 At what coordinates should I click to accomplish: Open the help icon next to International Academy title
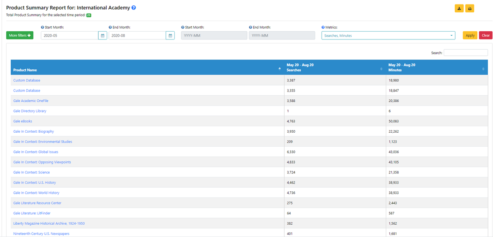pyautogui.click(x=134, y=8)
